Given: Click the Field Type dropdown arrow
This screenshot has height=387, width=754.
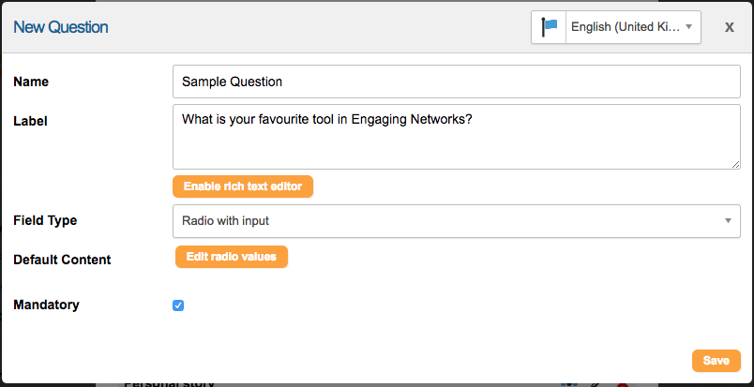Looking at the screenshot, I should (728, 221).
